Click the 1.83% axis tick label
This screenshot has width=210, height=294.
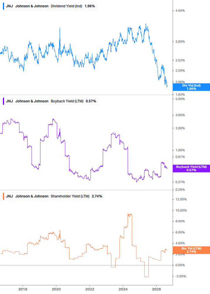tap(180, 94)
